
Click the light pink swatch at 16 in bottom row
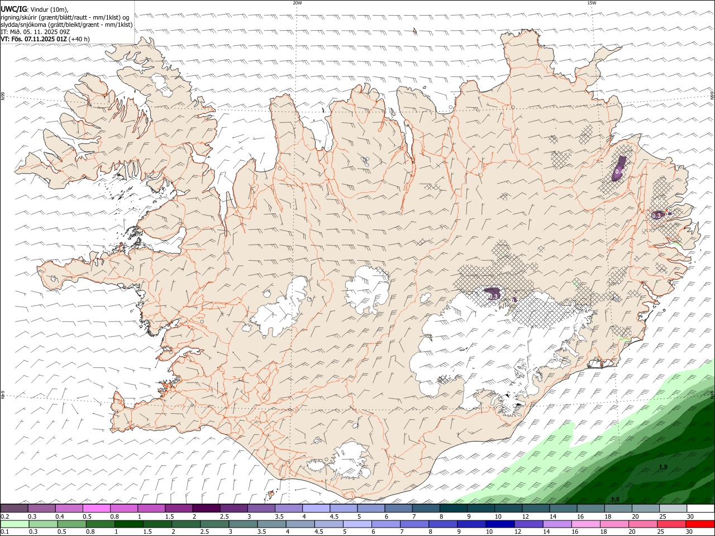[585, 524]
